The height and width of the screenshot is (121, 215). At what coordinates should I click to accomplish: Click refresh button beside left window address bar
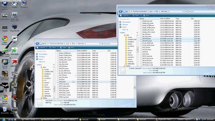coord(102,44)
